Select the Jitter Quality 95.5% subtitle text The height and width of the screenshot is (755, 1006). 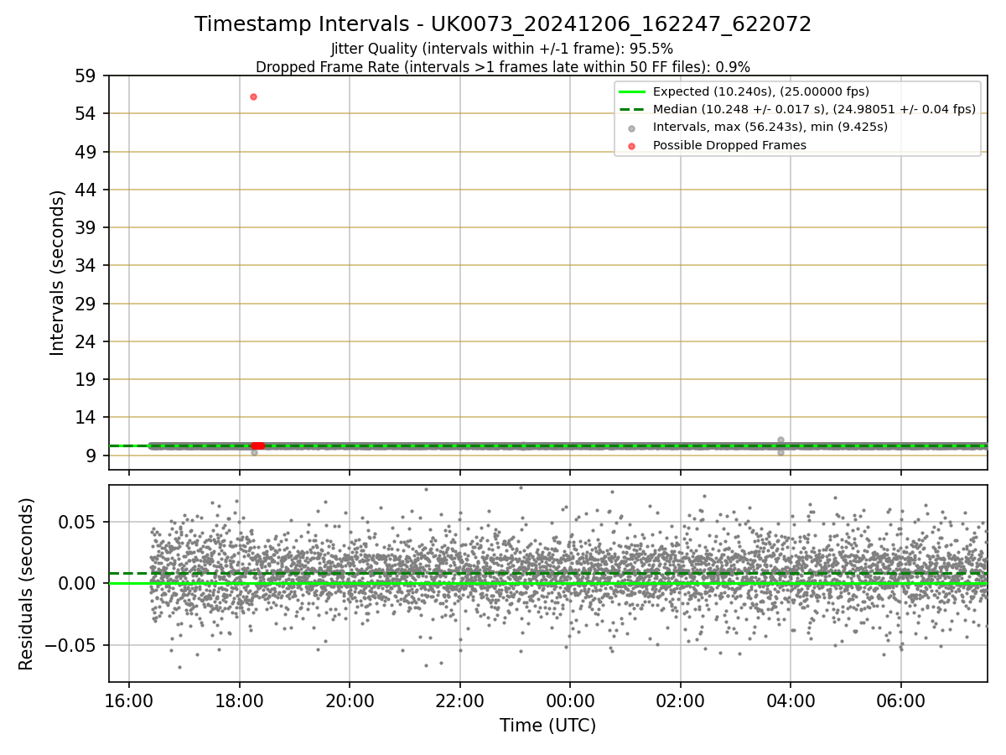(502, 49)
